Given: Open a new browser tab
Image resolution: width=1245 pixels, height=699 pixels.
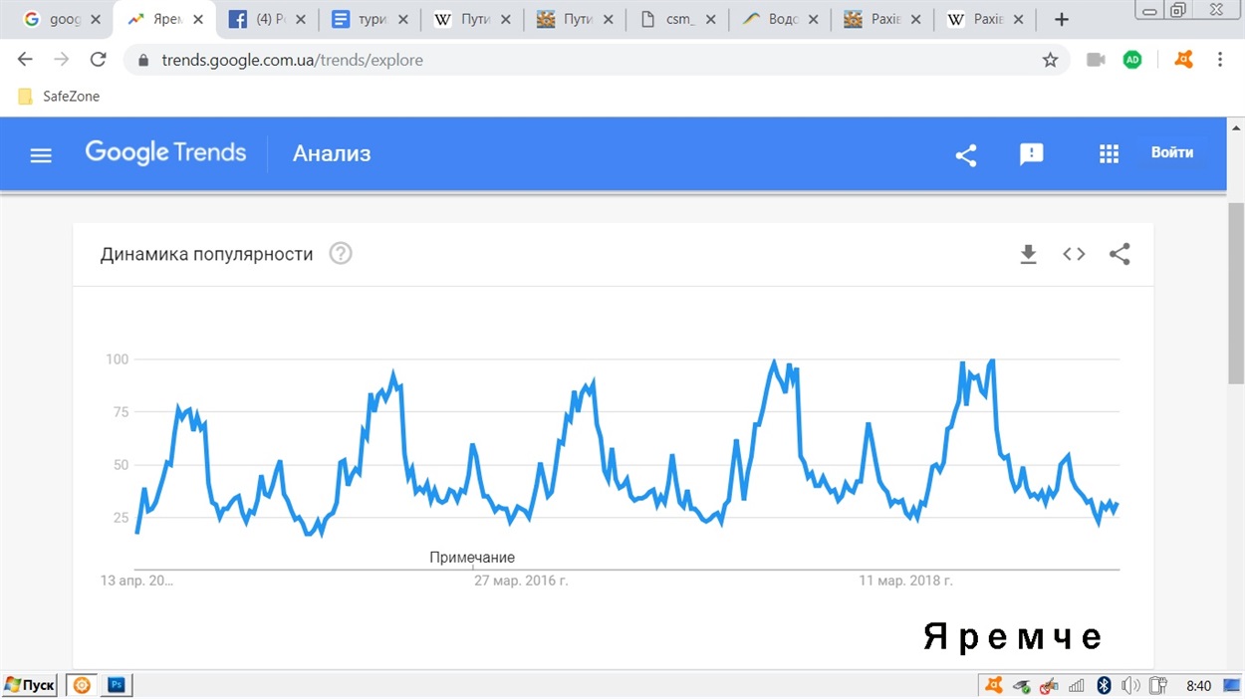Looking at the screenshot, I should coord(1062,20).
